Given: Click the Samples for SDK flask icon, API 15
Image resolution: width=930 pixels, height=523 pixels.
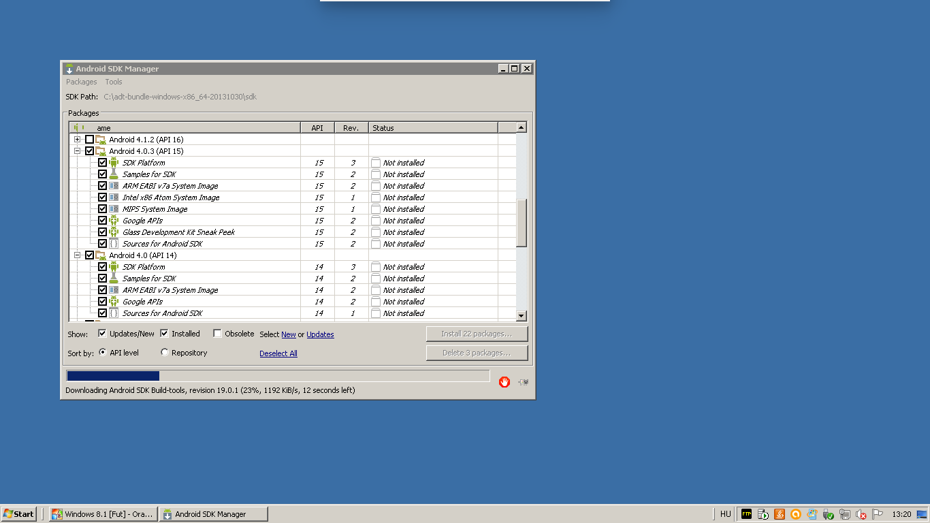Looking at the screenshot, I should [x=114, y=174].
